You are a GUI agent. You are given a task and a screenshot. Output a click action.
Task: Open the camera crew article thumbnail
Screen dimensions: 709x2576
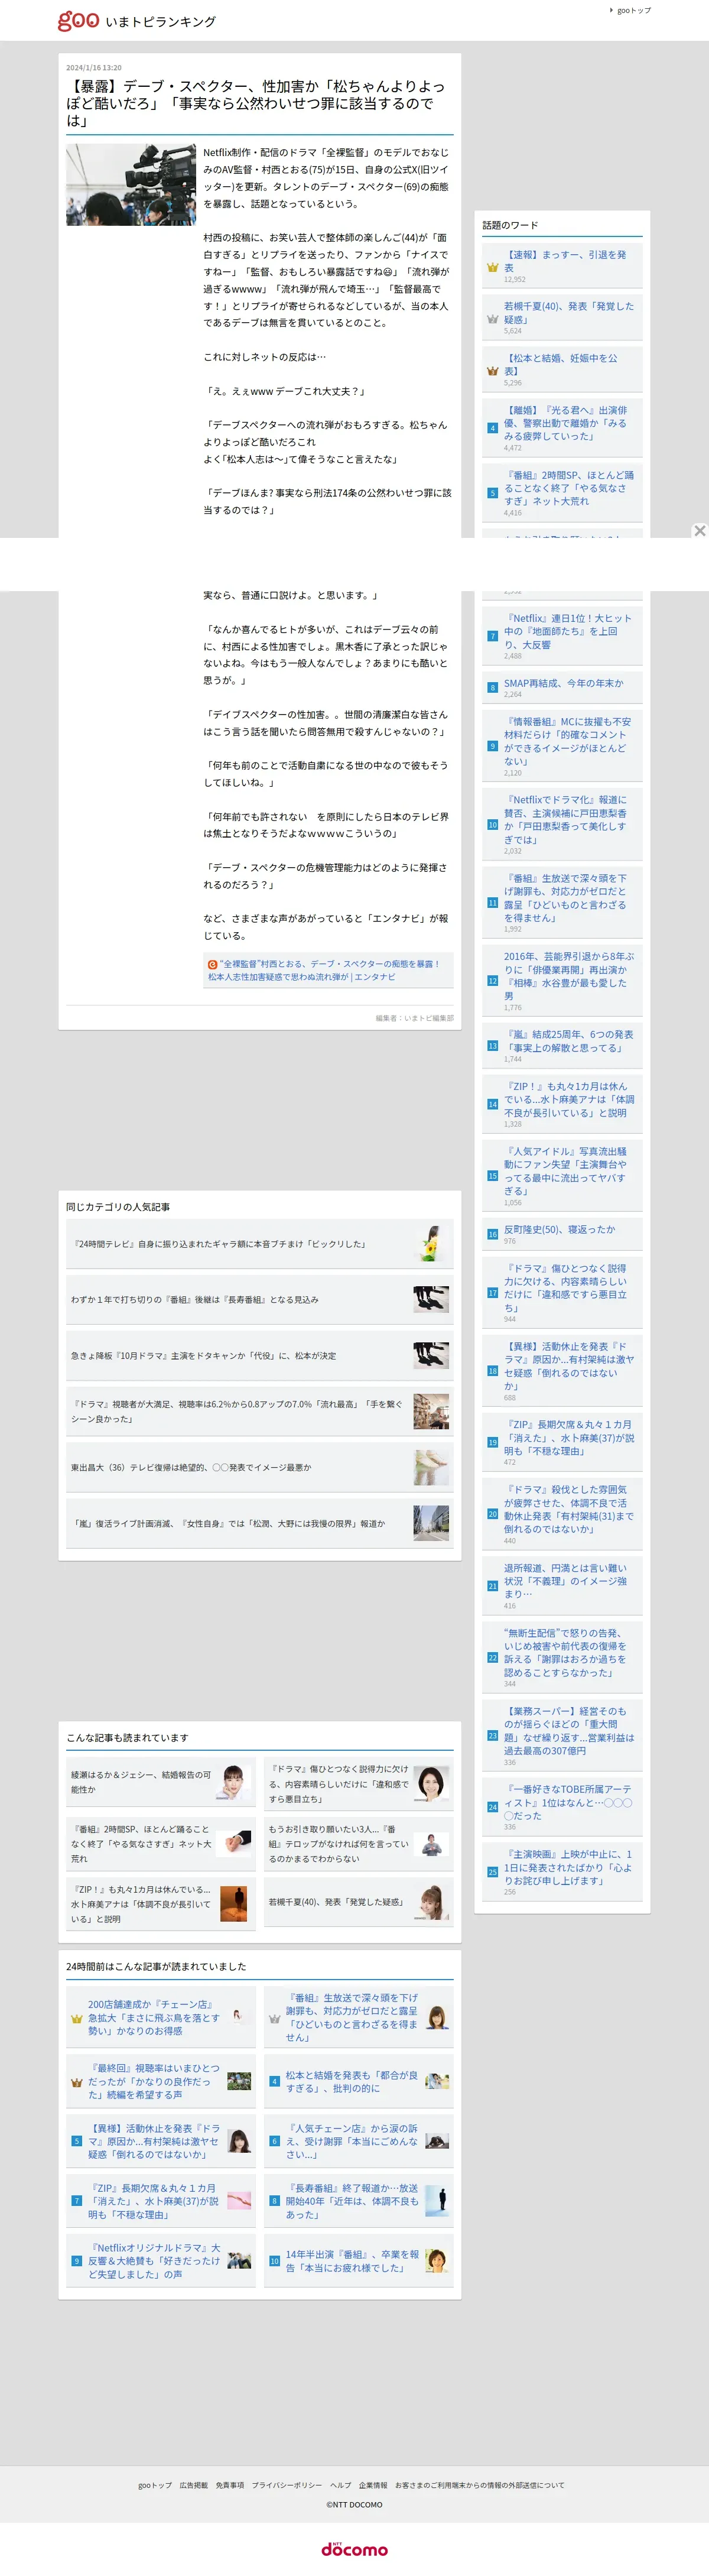pos(131,184)
